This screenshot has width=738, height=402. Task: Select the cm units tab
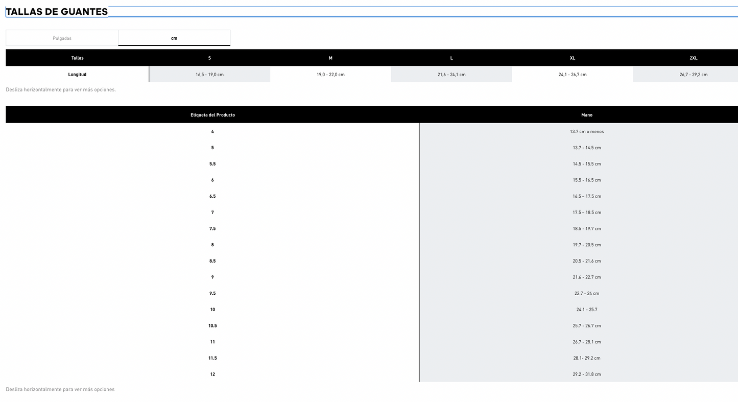tap(174, 38)
